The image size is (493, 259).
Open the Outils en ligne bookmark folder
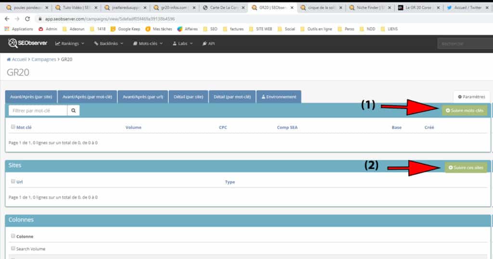click(316, 29)
